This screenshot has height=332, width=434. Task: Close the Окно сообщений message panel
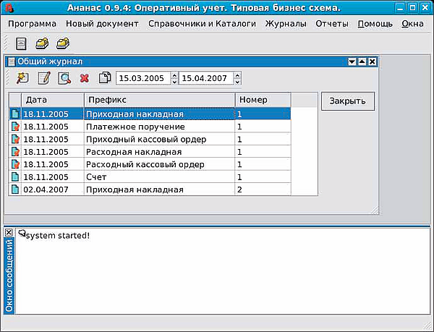point(9,233)
